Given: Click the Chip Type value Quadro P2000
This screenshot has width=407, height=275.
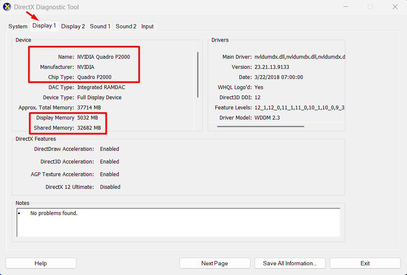Looking at the screenshot, I should click(x=94, y=77).
